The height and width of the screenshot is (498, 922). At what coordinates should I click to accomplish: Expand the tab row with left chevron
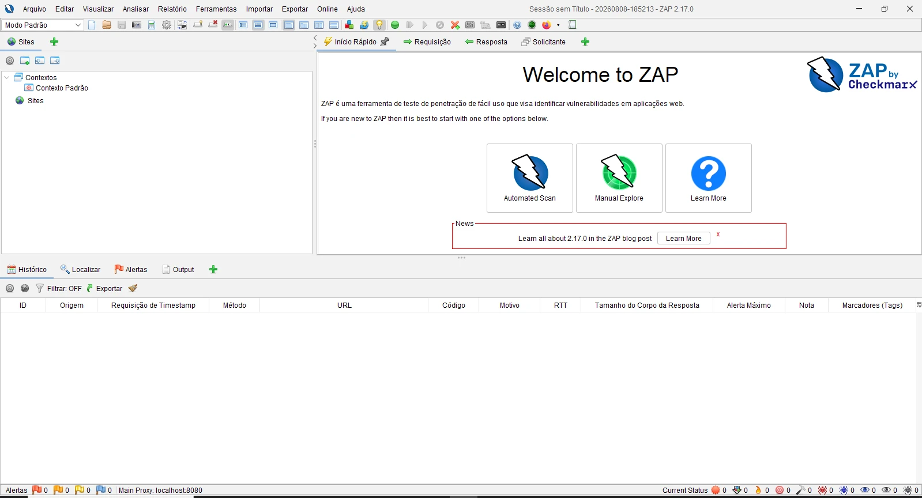point(315,38)
